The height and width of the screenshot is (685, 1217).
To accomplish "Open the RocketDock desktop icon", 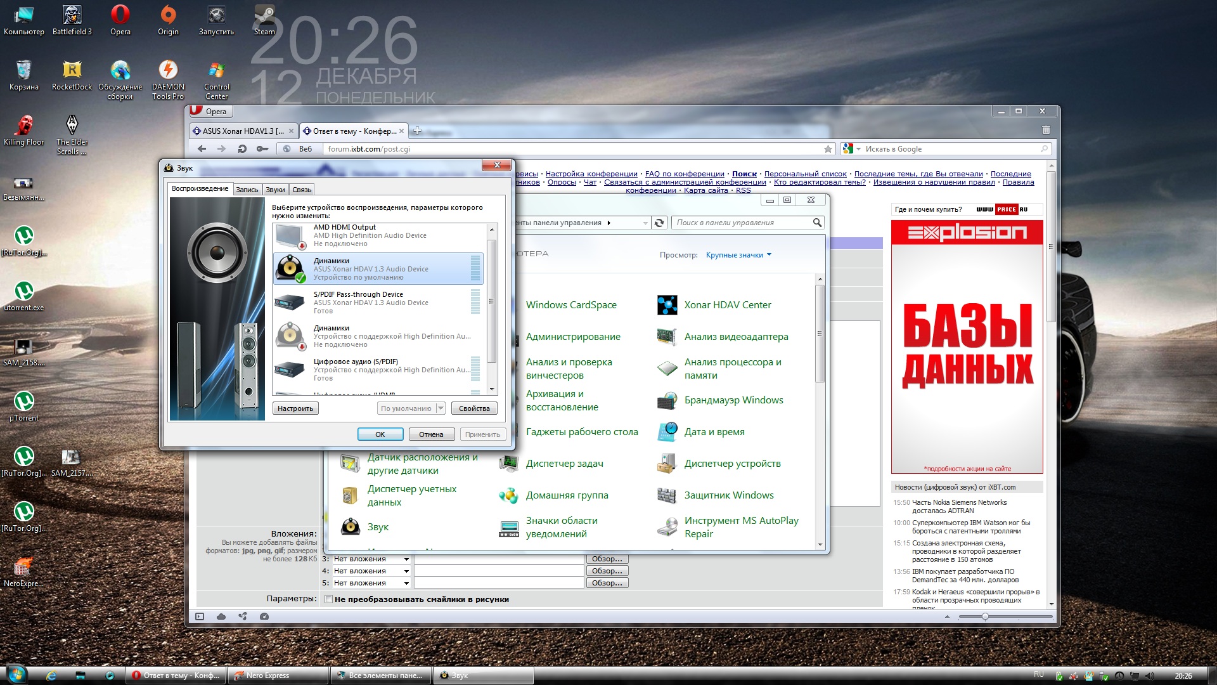I will pyautogui.click(x=72, y=75).
